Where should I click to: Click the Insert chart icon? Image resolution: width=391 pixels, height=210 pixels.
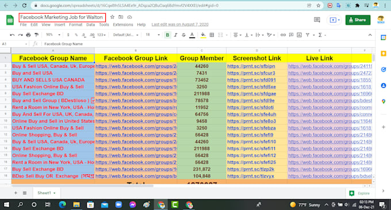point(299,35)
